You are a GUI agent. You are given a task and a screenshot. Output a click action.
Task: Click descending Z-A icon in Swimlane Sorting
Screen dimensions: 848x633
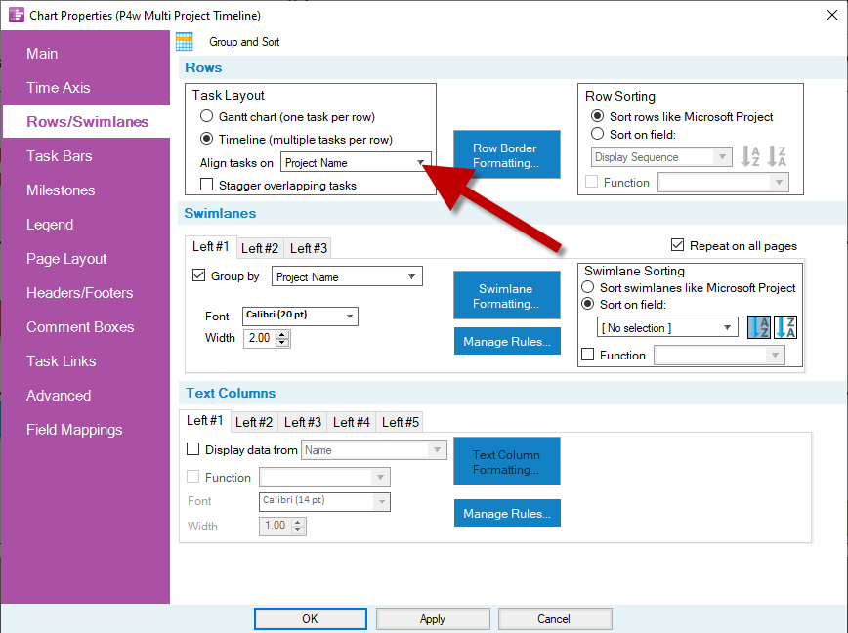(x=785, y=328)
